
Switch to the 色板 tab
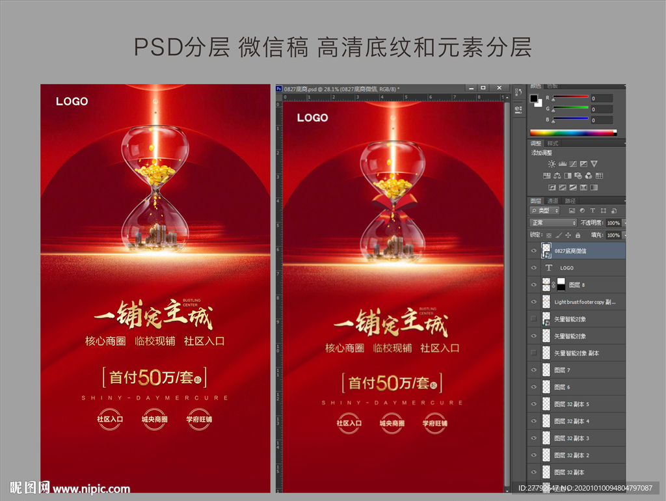[x=552, y=86]
